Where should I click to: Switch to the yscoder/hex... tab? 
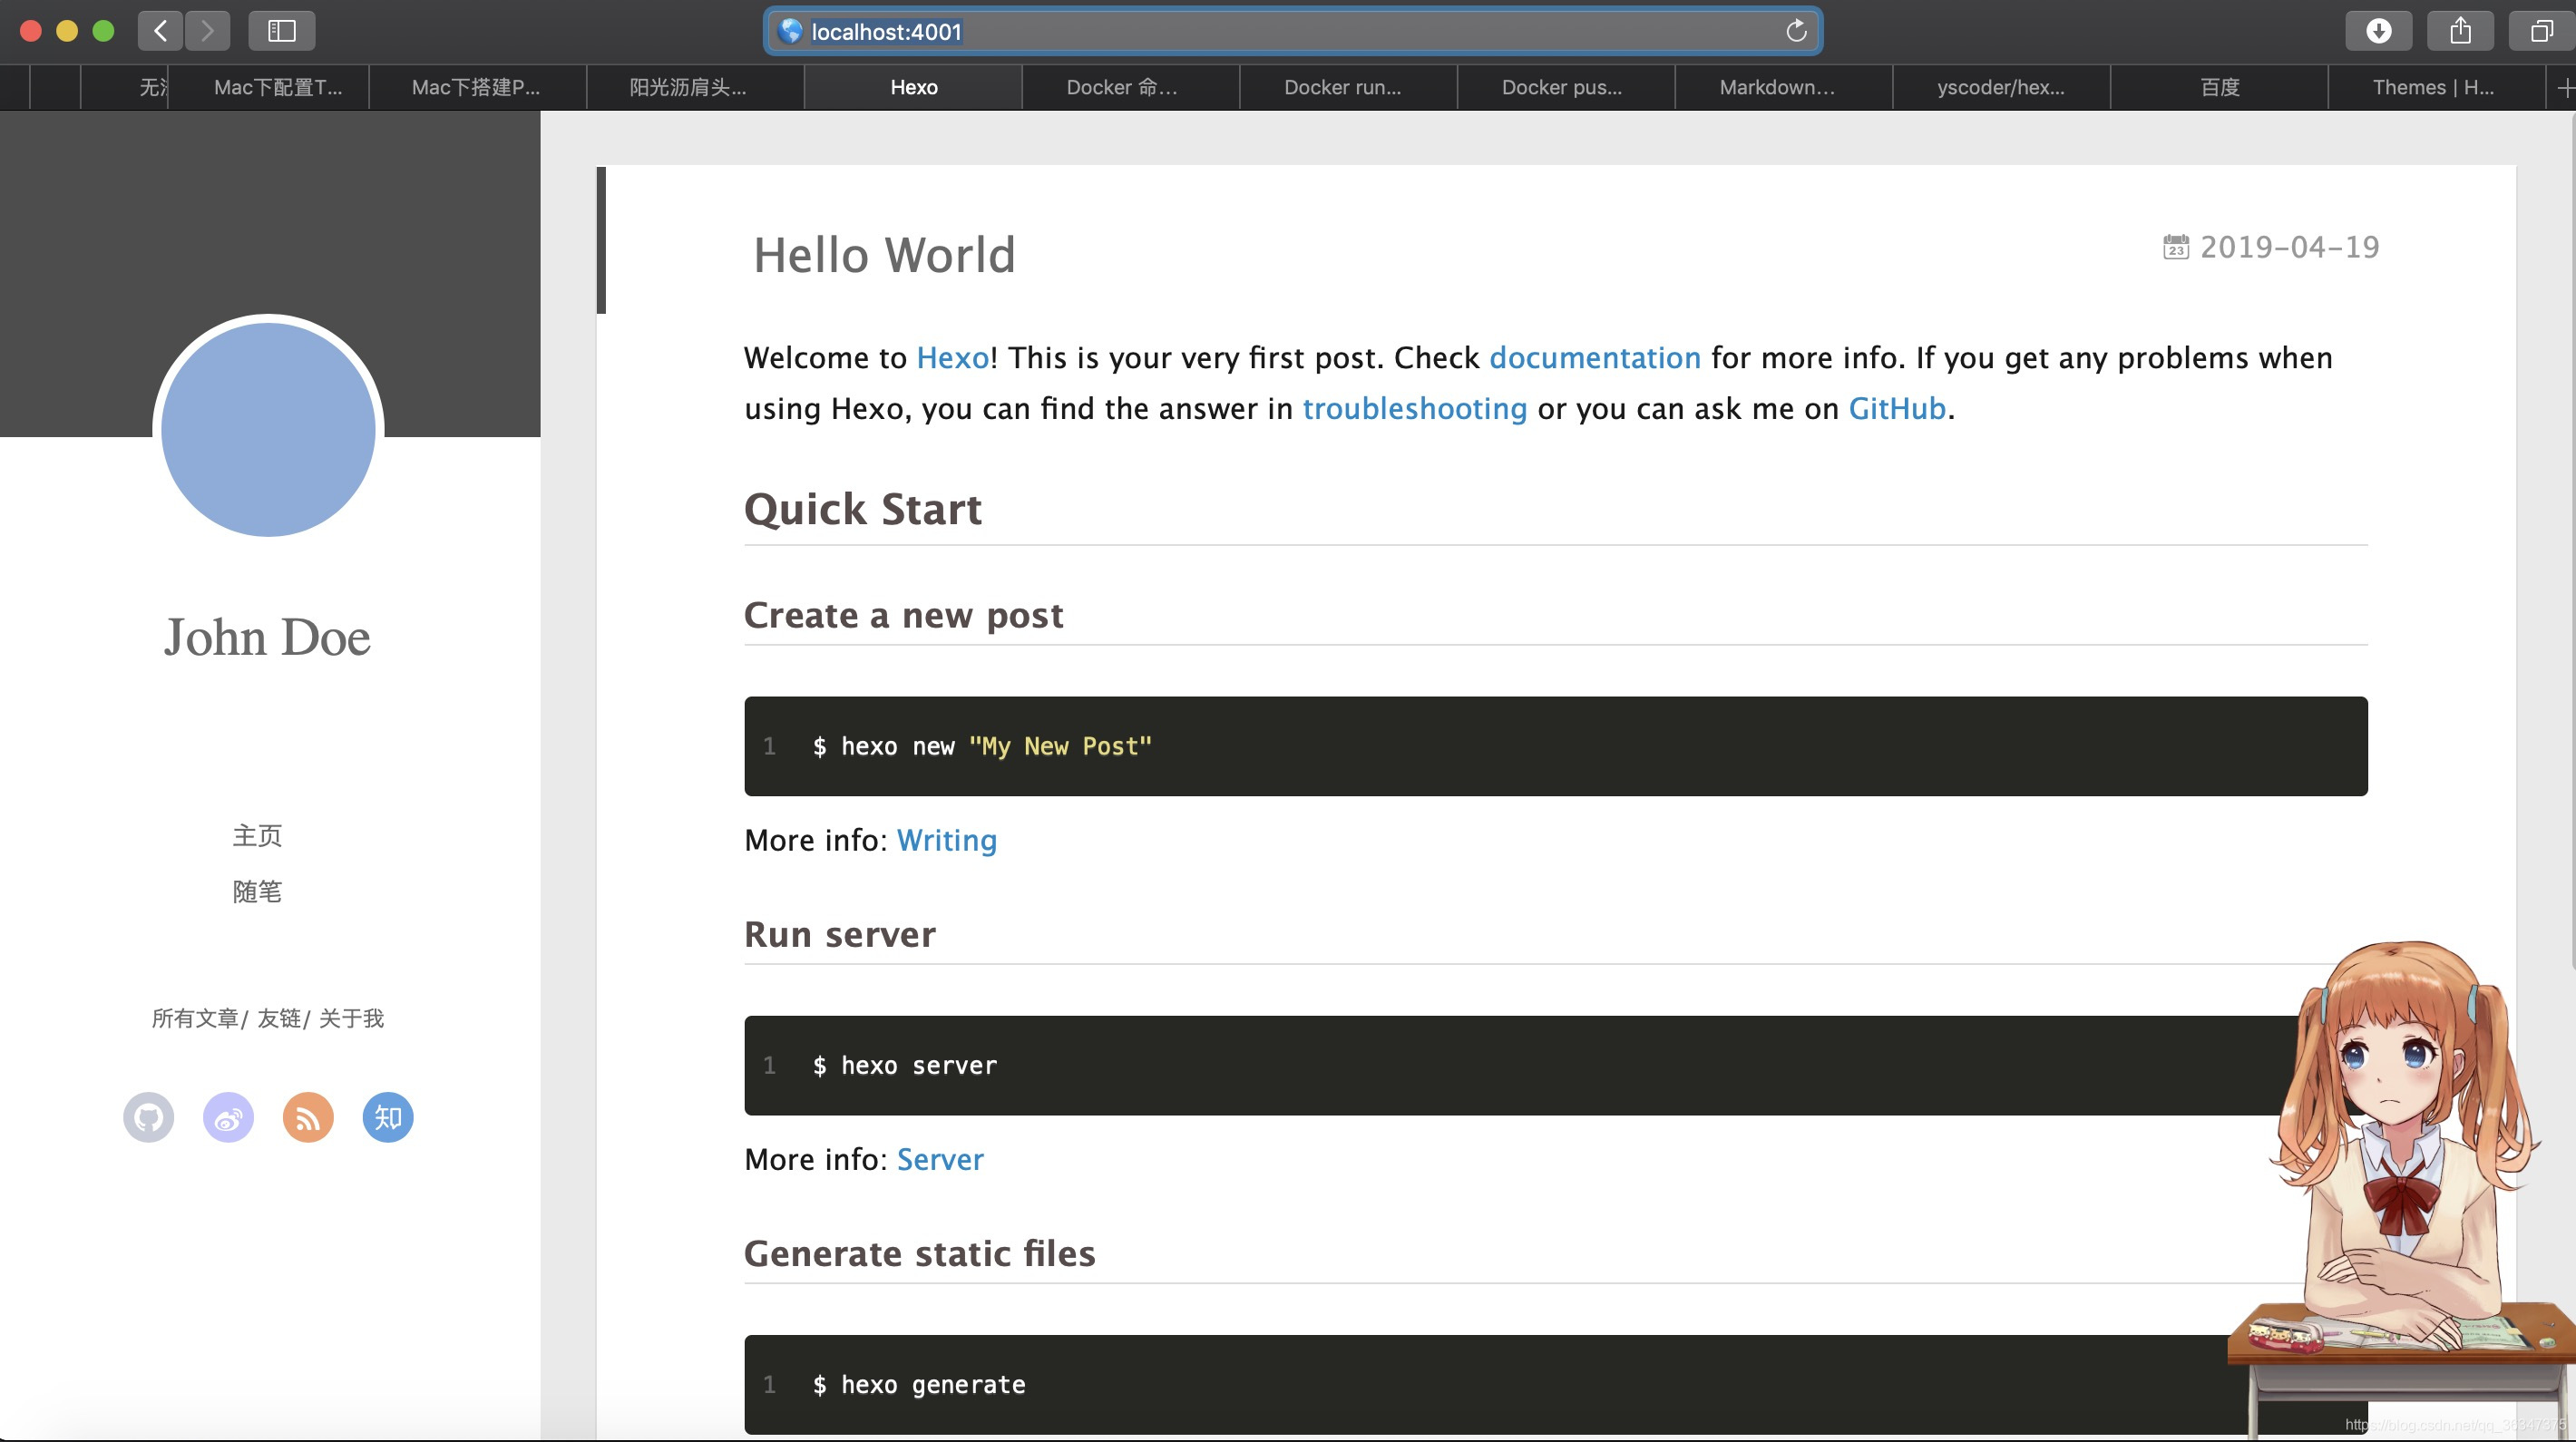[x=2000, y=87]
